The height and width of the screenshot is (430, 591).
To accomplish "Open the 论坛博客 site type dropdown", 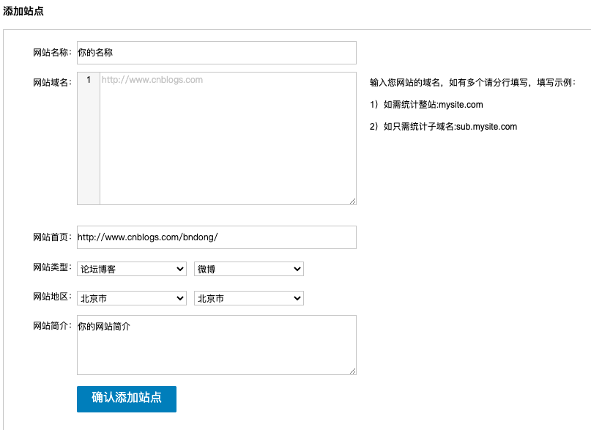I will [x=132, y=269].
